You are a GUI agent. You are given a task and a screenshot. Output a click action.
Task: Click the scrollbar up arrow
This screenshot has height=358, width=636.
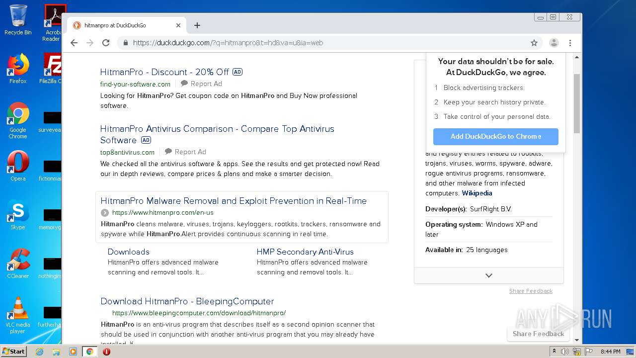(x=577, y=57)
